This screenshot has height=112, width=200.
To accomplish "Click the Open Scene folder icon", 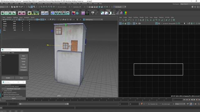I will click(15, 7).
